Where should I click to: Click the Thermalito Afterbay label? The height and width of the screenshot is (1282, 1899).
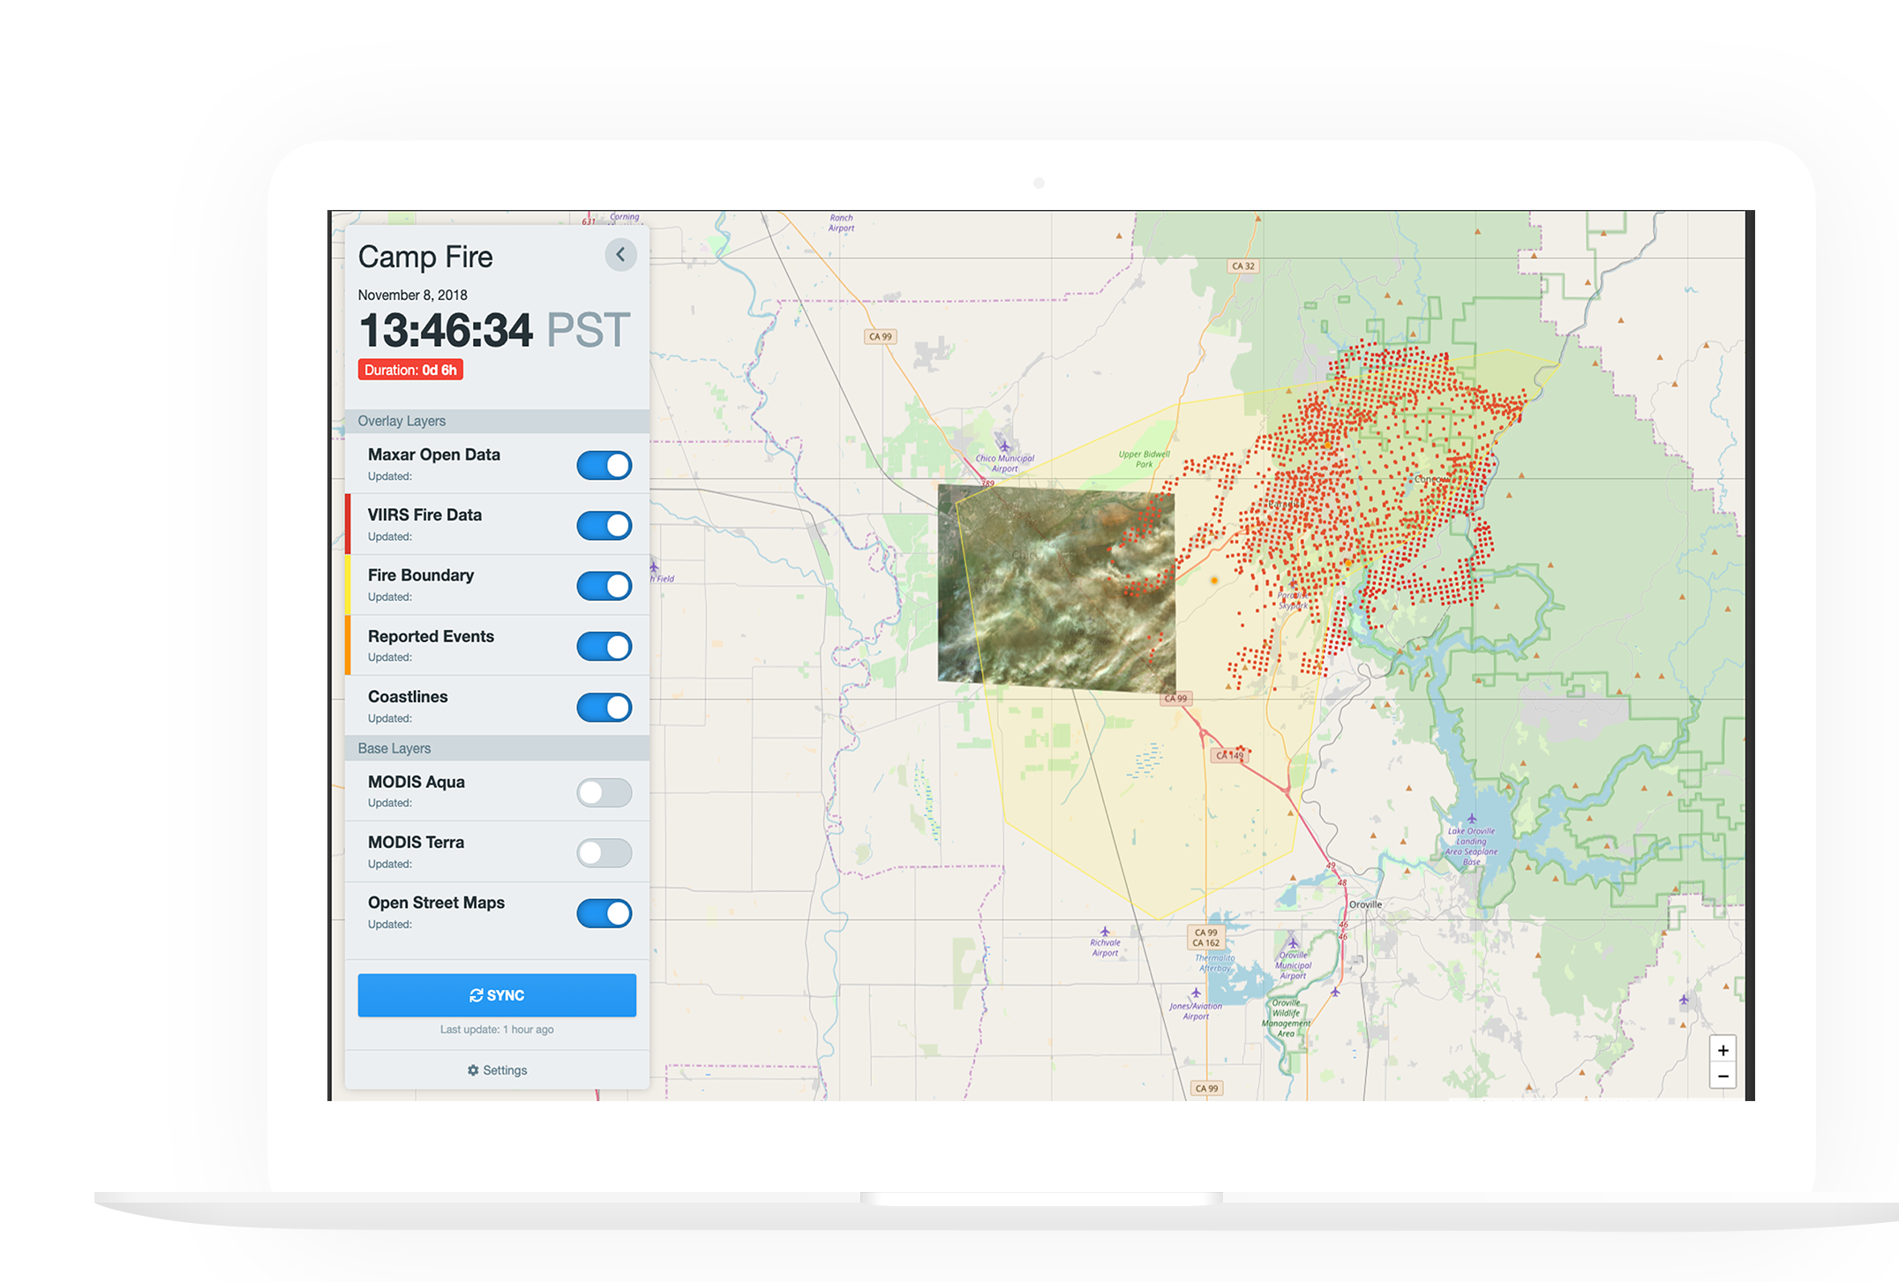tap(1215, 963)
